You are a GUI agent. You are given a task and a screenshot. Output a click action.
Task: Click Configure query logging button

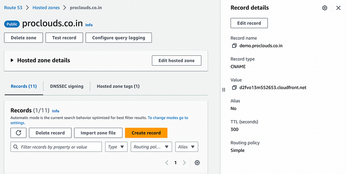(x=119, y=38)
